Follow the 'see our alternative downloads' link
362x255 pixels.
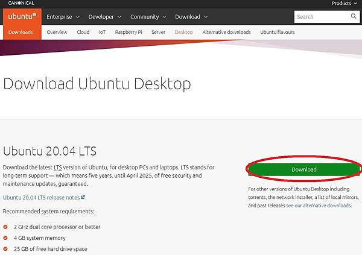coord(319,206)
